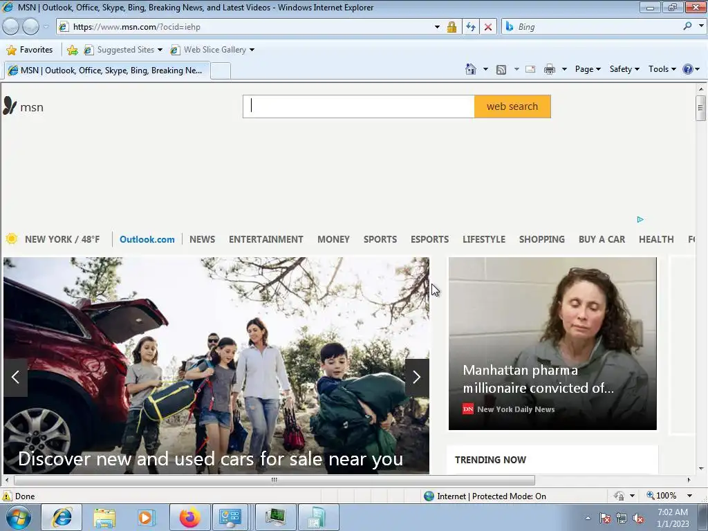Click the vertical scrollbar thumb
708x531 pixels.
click(x=700, y=109)
